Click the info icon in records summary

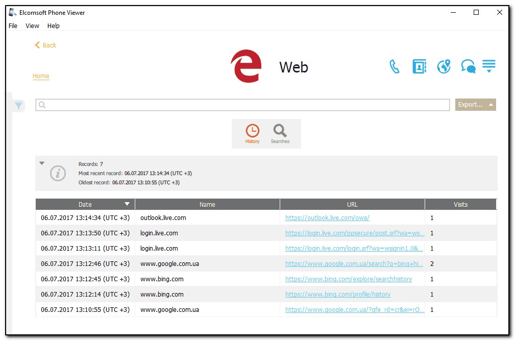coord(58,174)
